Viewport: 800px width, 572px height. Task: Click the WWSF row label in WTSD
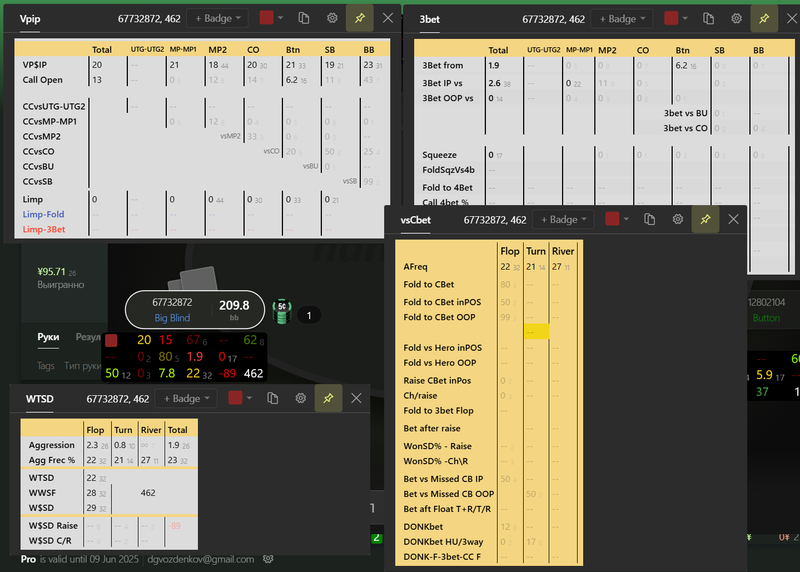(x=42, y=493)
